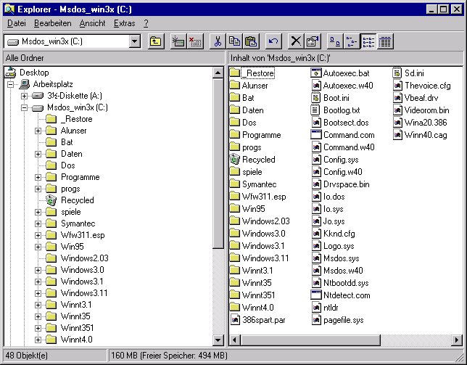Screen dimensions: 467x365
Task: Expand the Programme folder in the tree
Action: coord(38,177)
